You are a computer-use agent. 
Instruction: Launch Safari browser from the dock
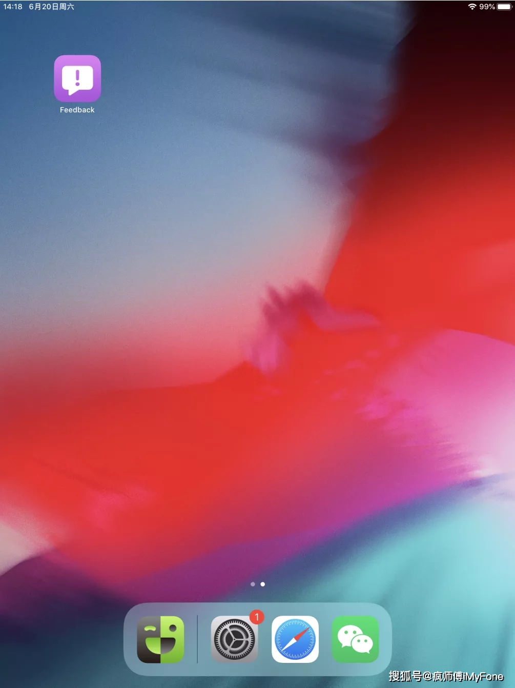click(295, 639)
